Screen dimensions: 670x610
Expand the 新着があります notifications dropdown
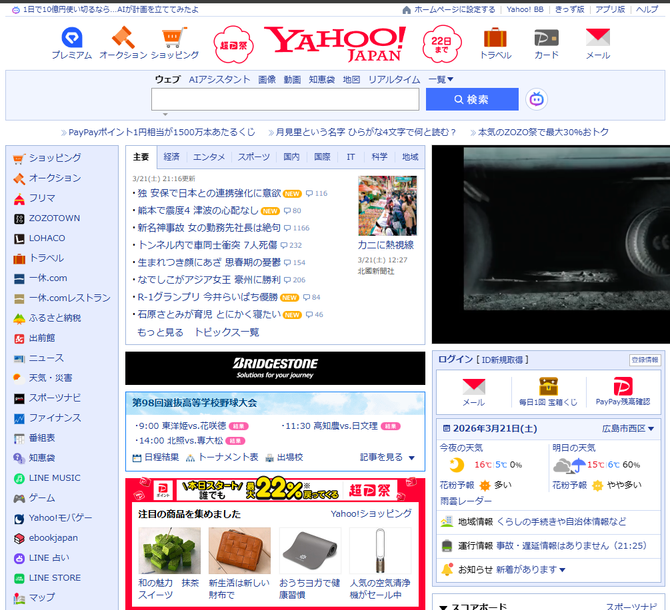point(530,569)
